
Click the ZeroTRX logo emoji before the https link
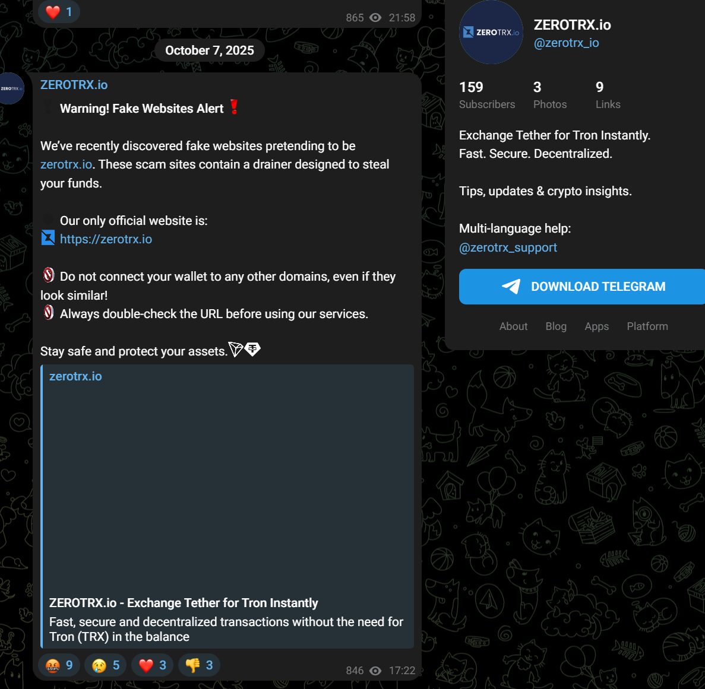pos(48,237)
